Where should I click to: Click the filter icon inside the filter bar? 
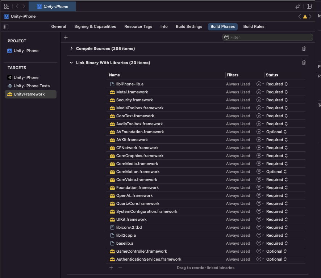pyautogui.click(x=226, y=37)
